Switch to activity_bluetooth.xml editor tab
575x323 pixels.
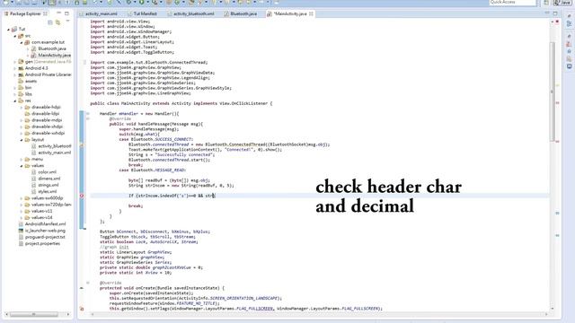[191, 14]
